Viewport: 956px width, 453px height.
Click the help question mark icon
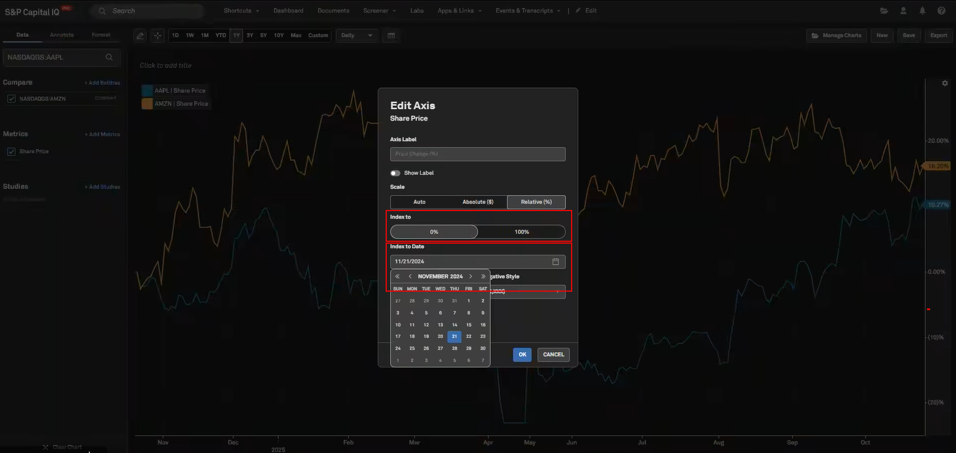(941, 10)
